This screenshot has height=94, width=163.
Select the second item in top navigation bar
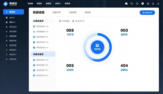[39, 4]
